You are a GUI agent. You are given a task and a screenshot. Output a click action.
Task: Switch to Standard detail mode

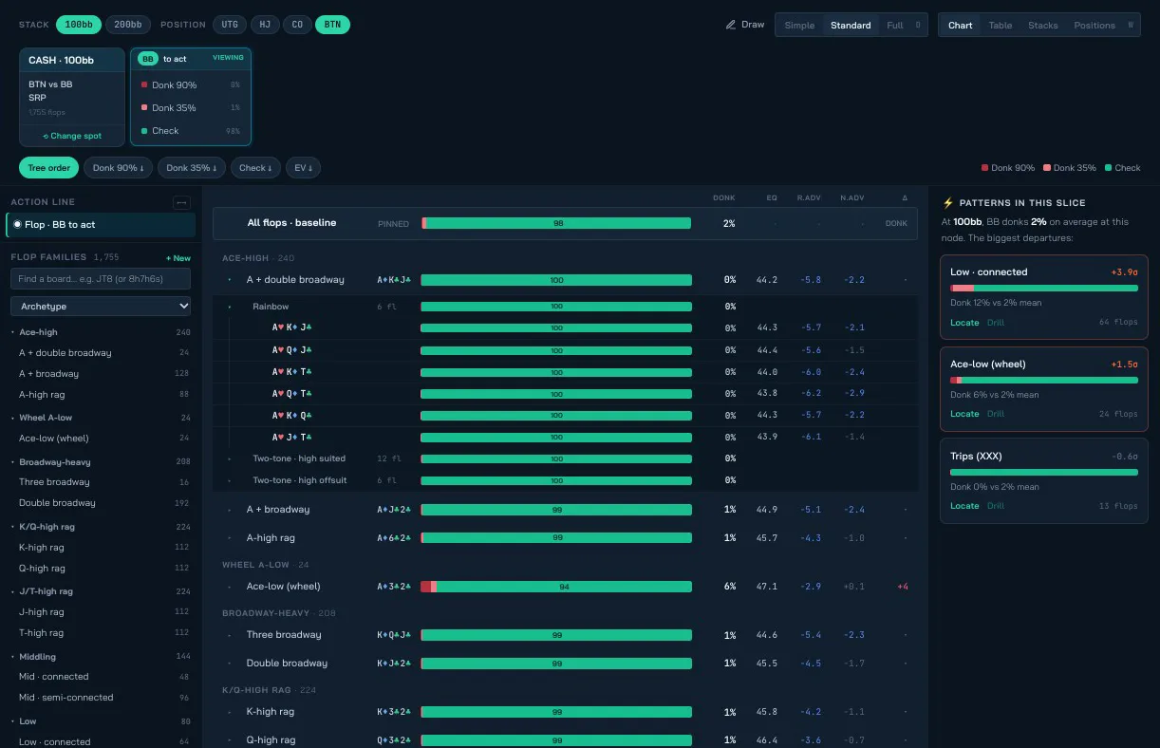851,26
